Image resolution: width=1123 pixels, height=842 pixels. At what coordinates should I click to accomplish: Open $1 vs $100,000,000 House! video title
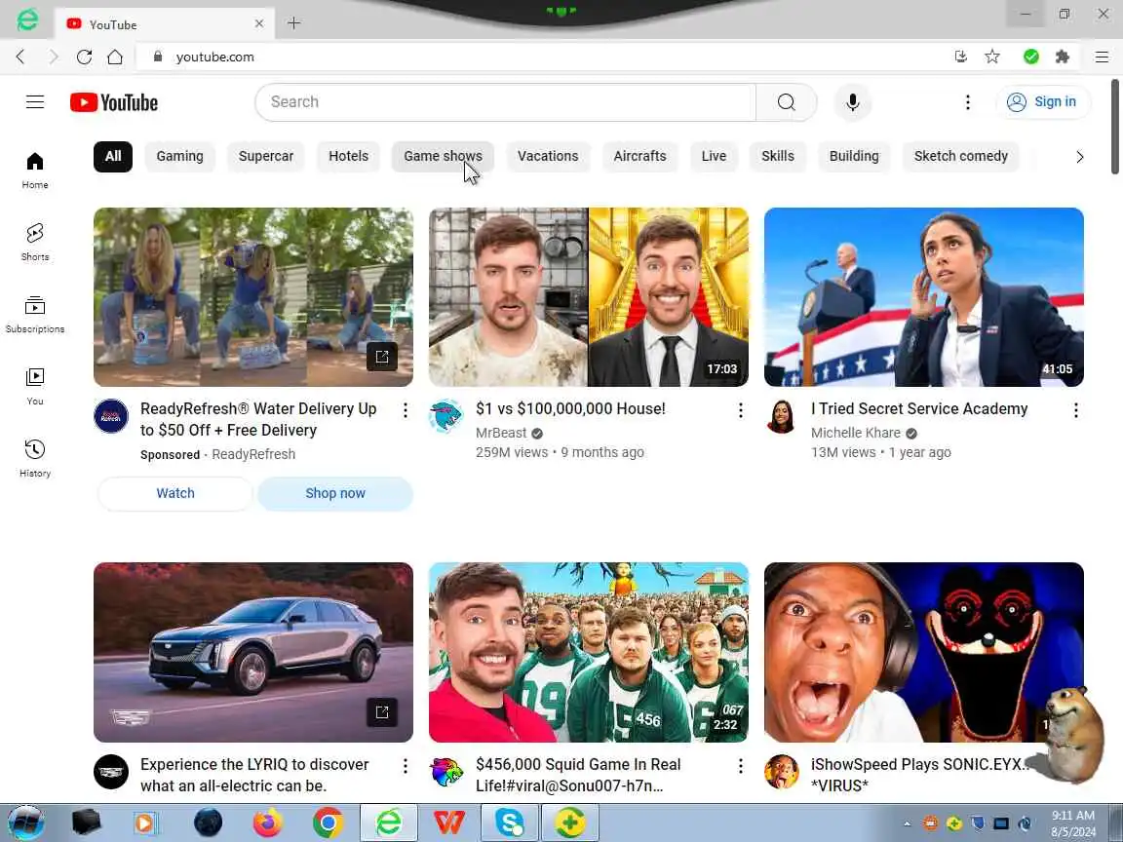tap(570, 409)
